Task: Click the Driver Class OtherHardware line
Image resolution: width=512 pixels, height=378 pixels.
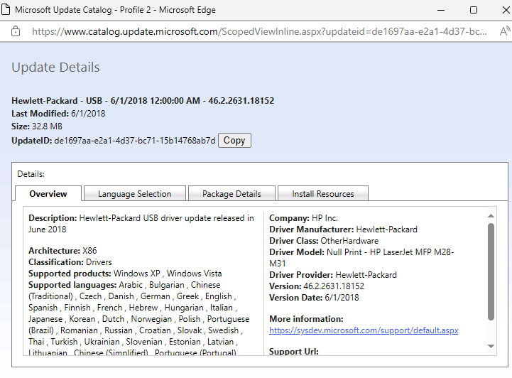Action: tap(324, 241)
